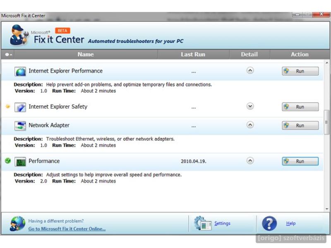Click the Having a different problem? text
The image size is (331, 248).
[x=56, y=221]
